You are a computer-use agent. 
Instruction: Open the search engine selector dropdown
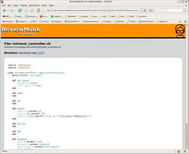click(151, 11)
